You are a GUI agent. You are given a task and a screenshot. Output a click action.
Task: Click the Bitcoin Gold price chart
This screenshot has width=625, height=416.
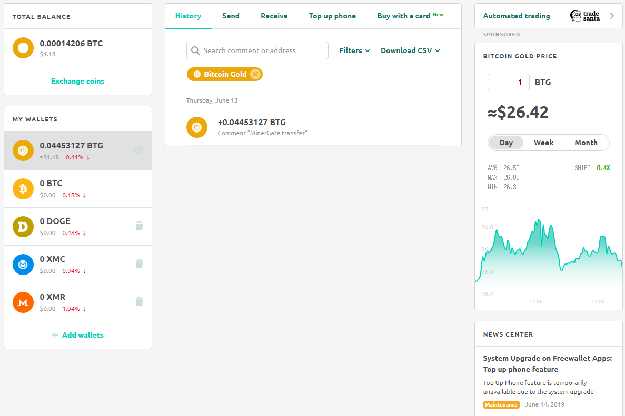549,256
